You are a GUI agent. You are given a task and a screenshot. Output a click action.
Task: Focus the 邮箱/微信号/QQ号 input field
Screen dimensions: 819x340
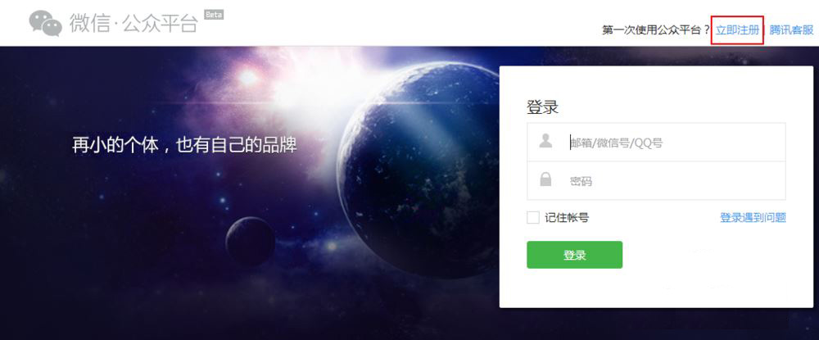(x=656, y=142)
